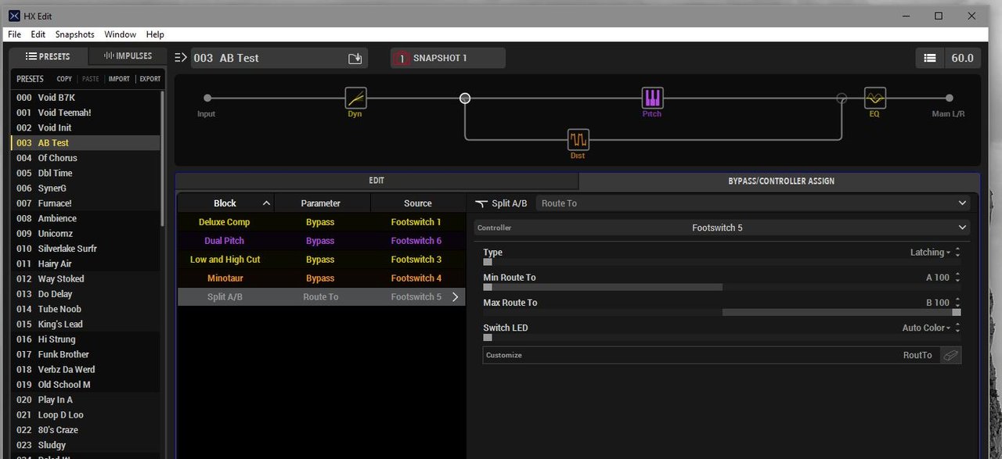Click the list view icon next to 60.0
The image size is (1002, 459).
929,58
